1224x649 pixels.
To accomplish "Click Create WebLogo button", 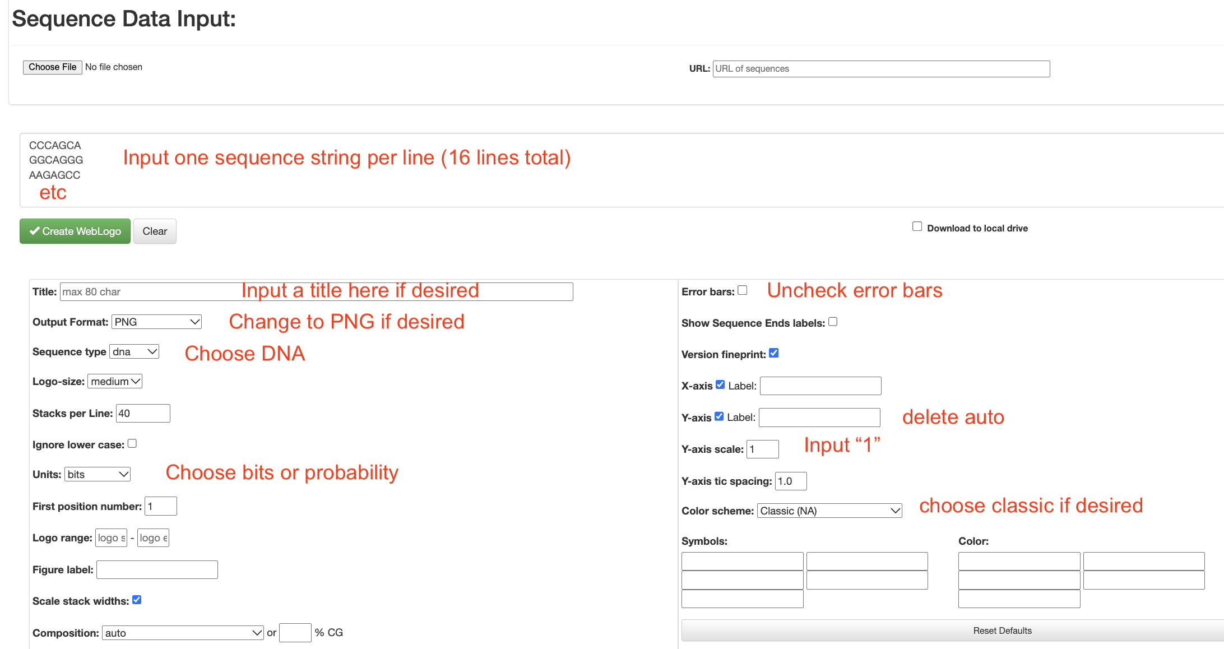I will point(75,231).
